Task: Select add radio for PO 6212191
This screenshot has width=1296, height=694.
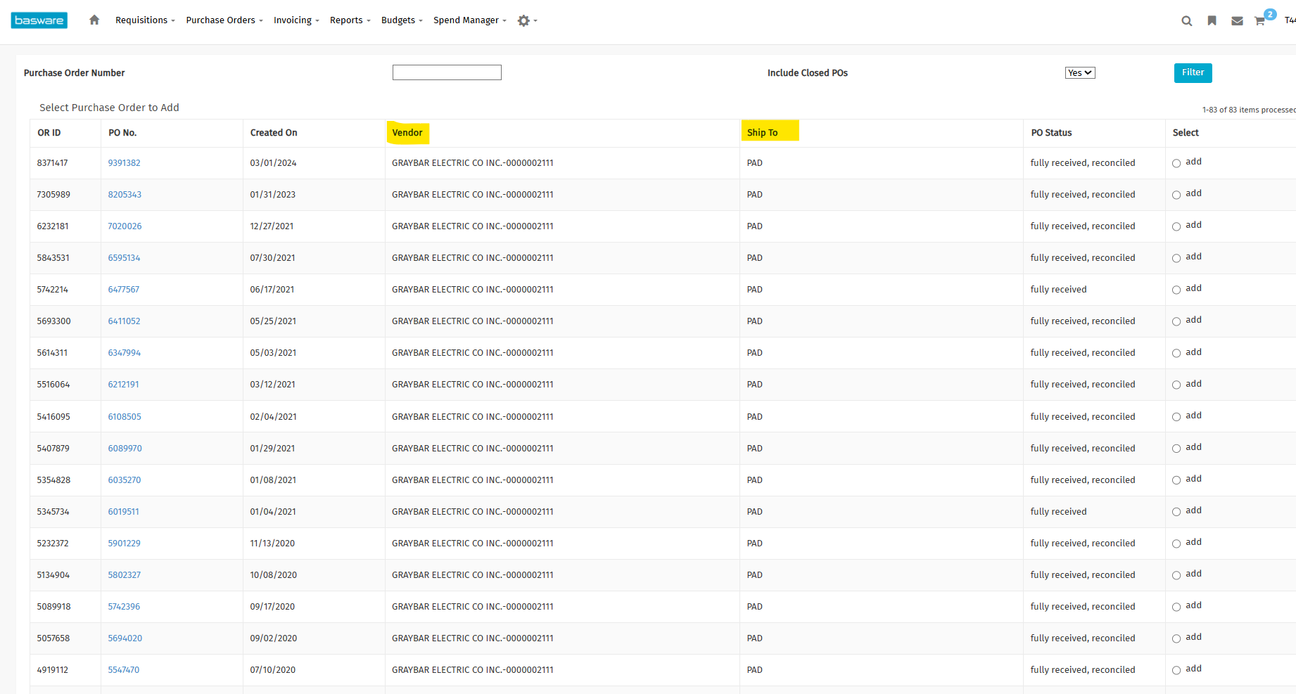Action: pos(1176,385)
